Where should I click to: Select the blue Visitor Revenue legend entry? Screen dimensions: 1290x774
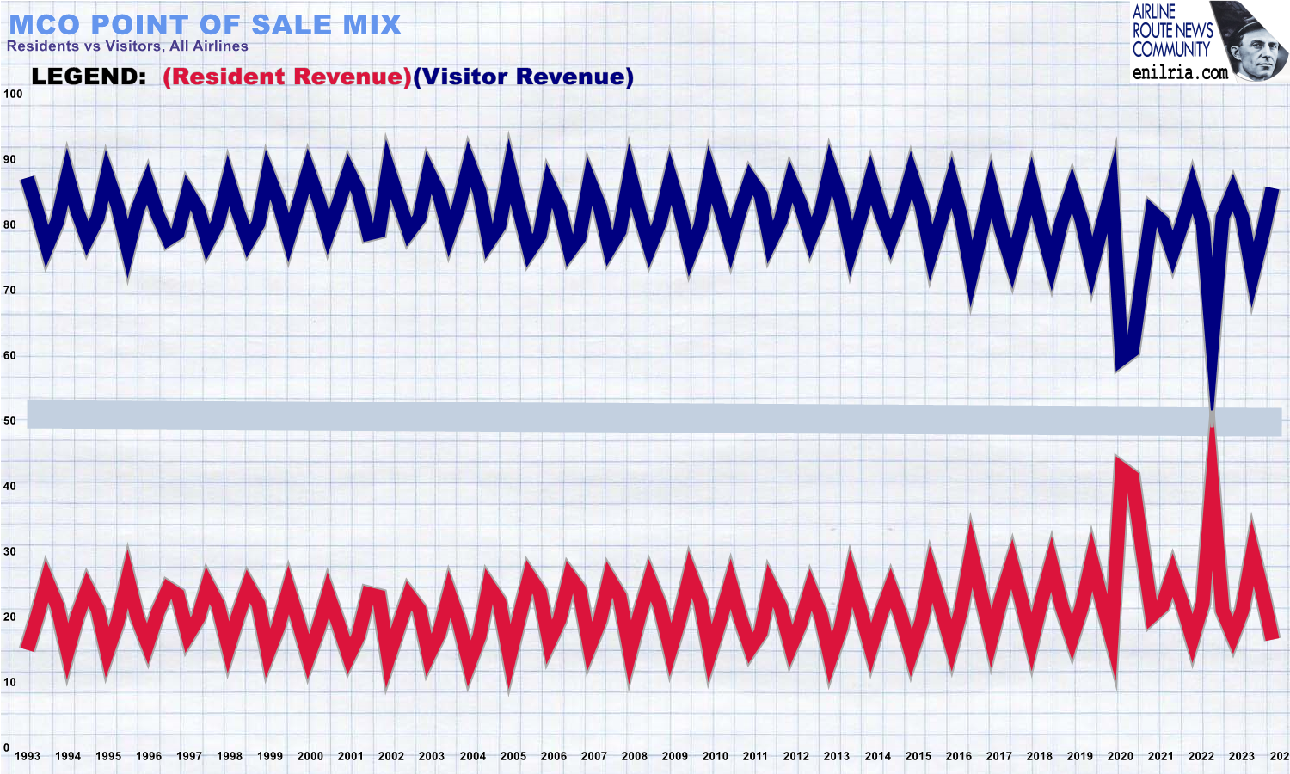click(524, 77)
